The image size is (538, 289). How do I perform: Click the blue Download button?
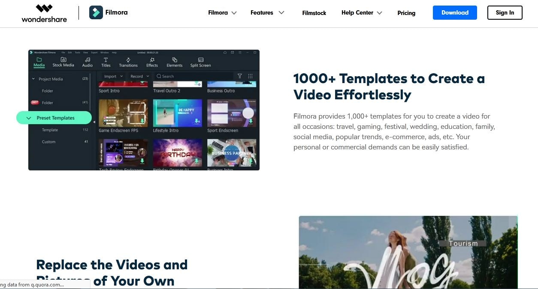[455, 13]
